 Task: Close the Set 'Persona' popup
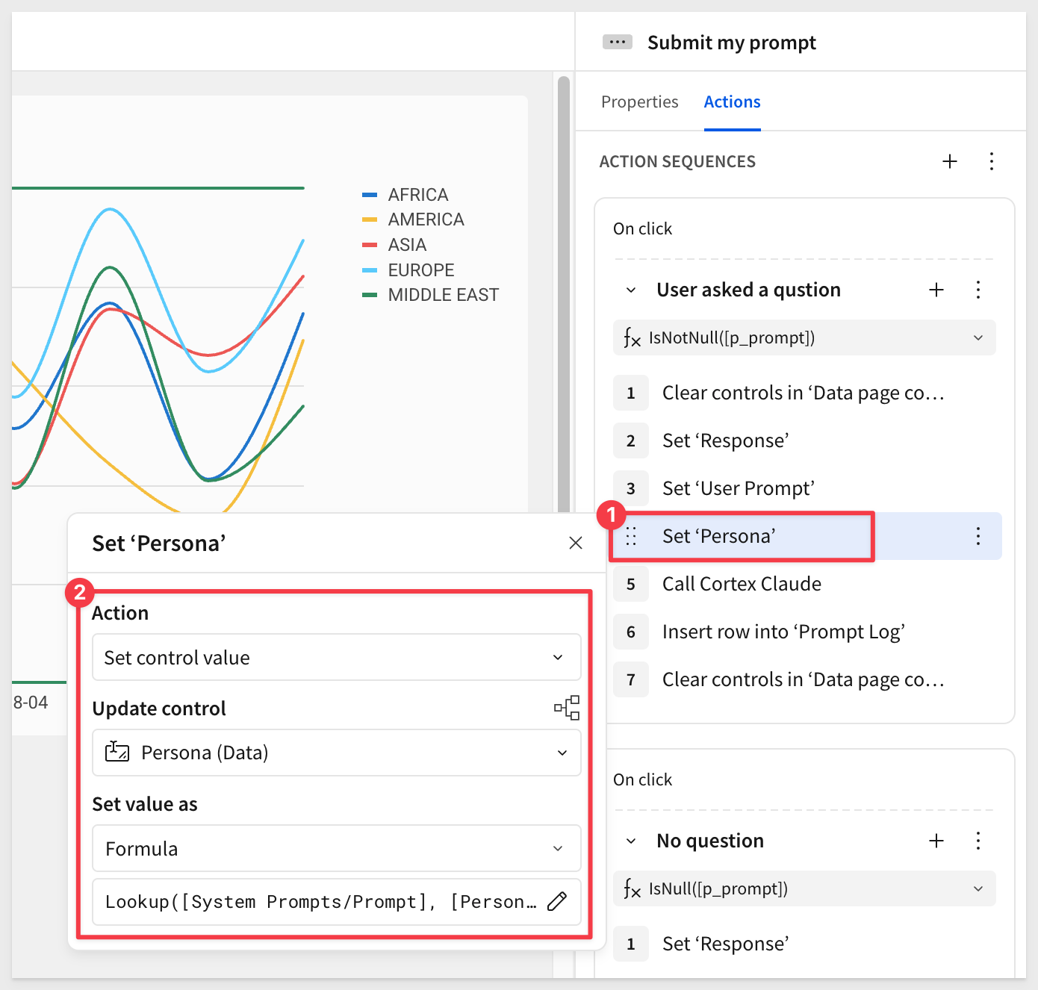click(576, 543)
